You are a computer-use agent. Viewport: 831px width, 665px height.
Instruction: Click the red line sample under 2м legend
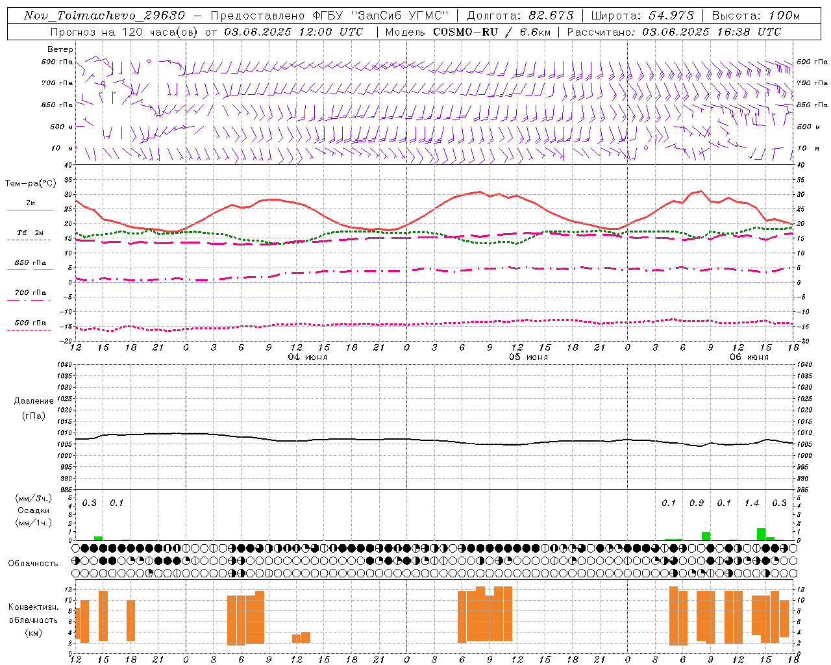click(x=30, y=210)
